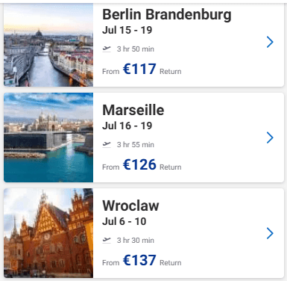This screenshot has width=287, height=281.
Task: Click the 3 hr 50 min duration
Action: click(x=136, y=49)
